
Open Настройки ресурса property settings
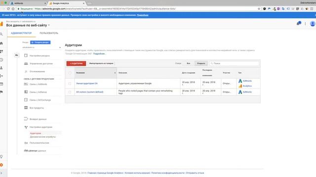coord(39,56)
